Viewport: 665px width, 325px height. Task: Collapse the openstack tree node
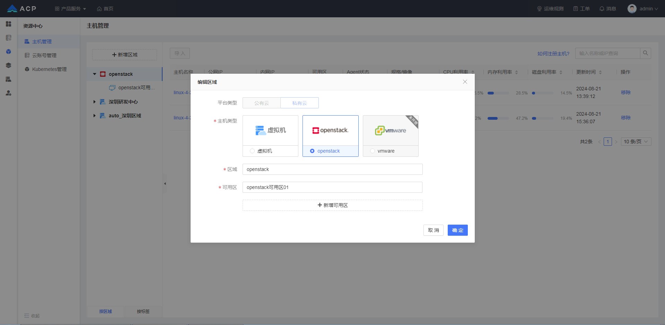tap(94, 74)
